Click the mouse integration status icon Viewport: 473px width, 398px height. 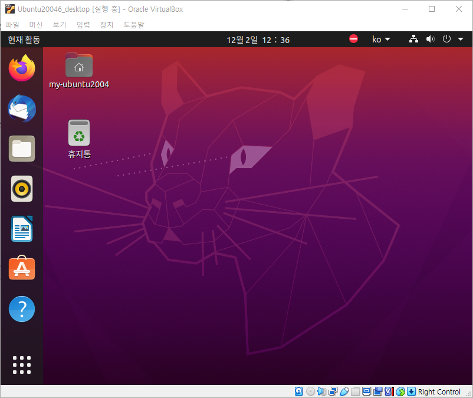(x=400, y=392)
